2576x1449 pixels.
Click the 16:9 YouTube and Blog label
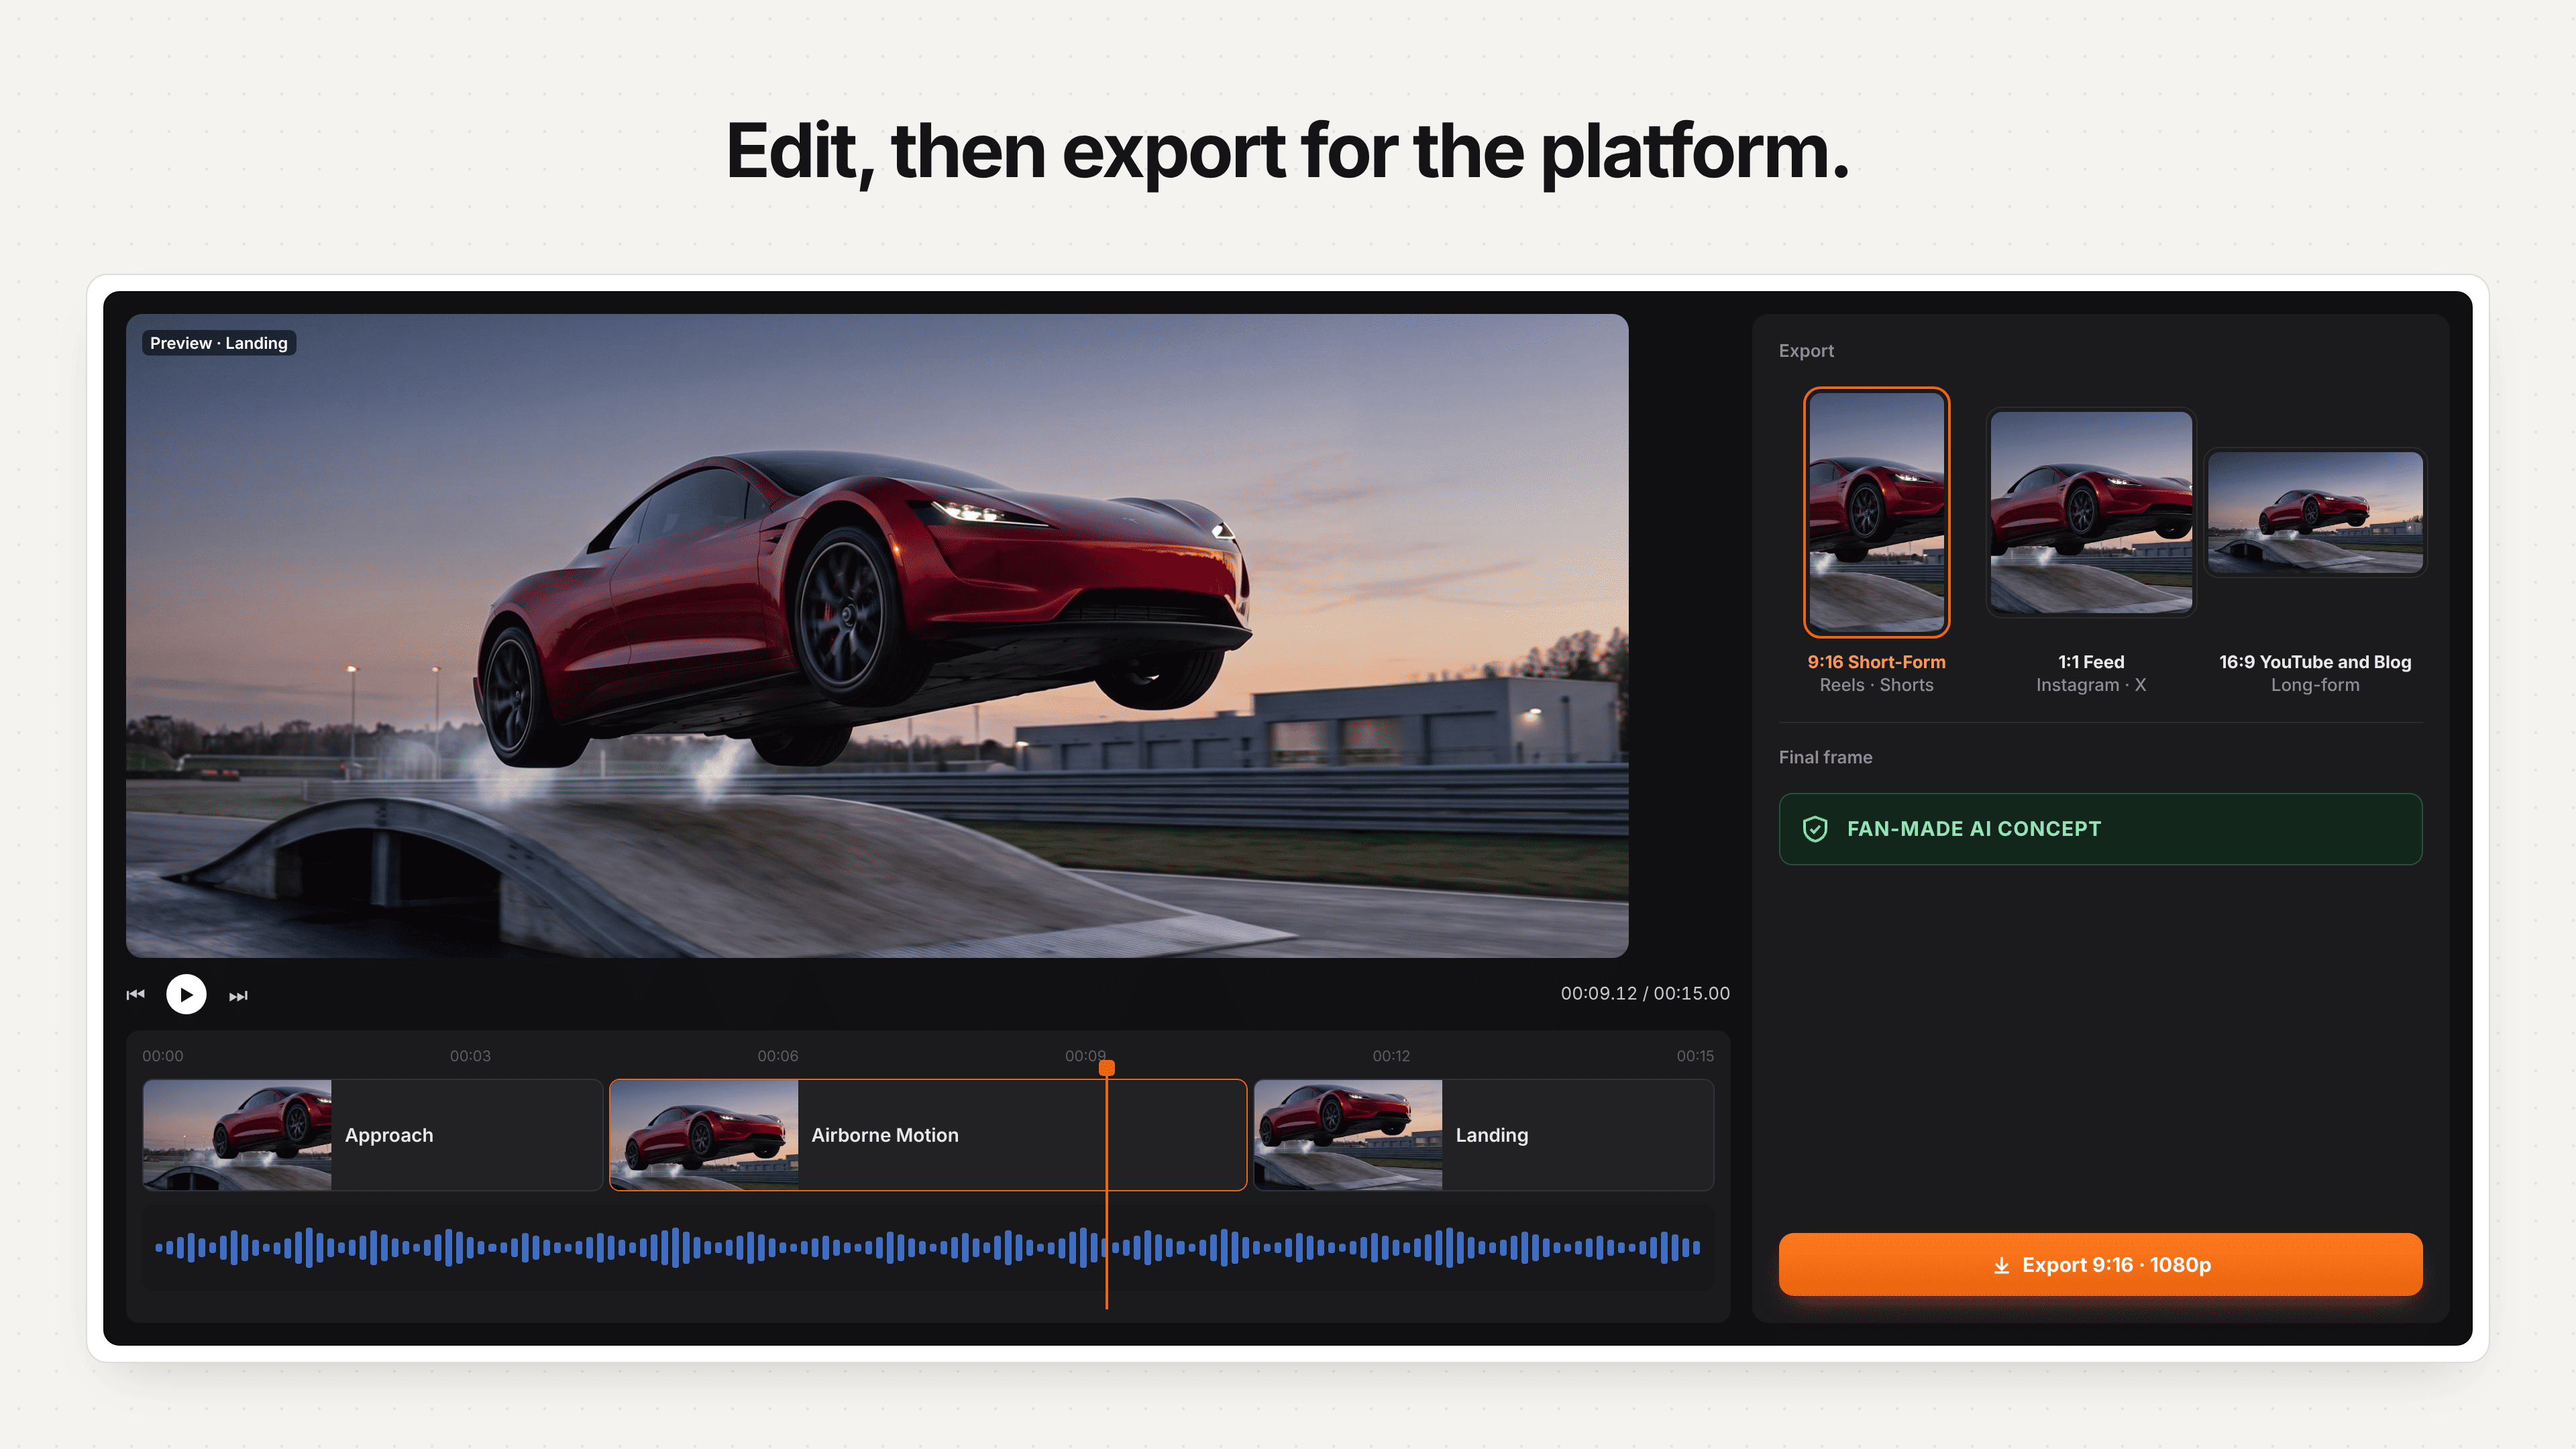point(2315,662)
